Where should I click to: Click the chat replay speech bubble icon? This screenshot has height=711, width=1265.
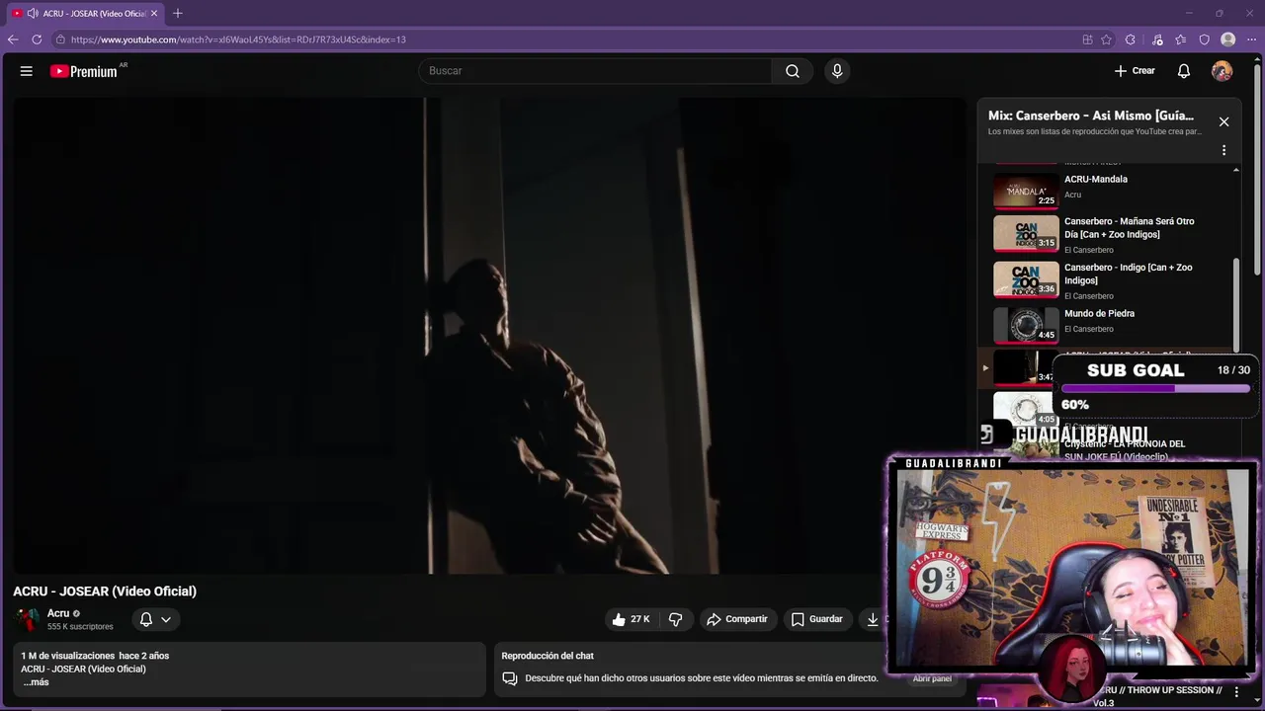[510, 678]
